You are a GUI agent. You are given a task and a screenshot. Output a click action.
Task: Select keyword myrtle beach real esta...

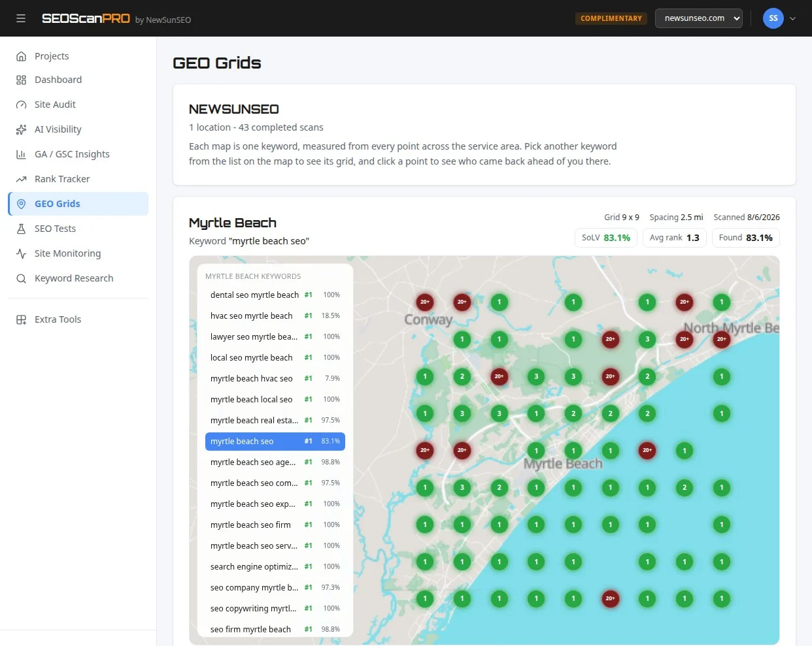point(275,421)
